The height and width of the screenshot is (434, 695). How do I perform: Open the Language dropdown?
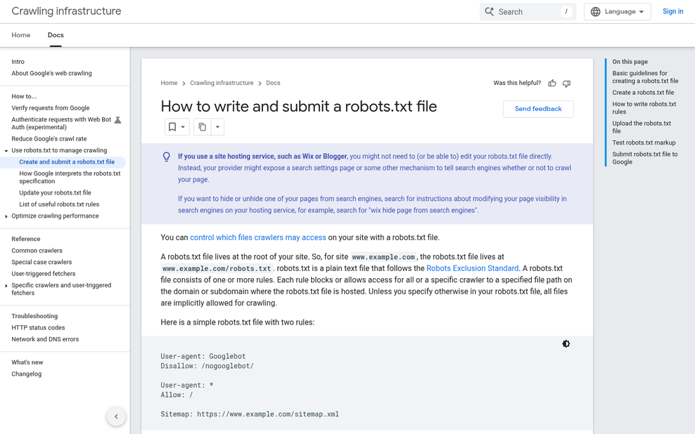coord(617,11)
